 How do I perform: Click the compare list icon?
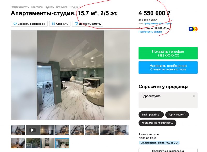coord(53,24)
